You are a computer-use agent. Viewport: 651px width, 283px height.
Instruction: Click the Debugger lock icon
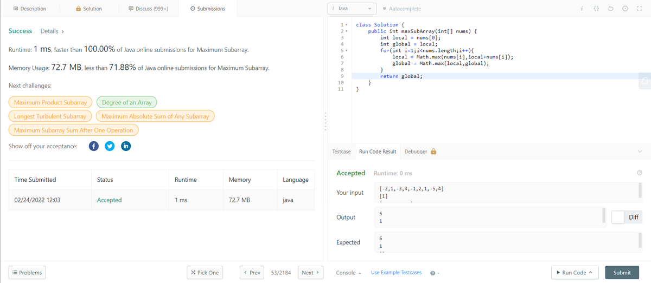click(x=433, y=152)
